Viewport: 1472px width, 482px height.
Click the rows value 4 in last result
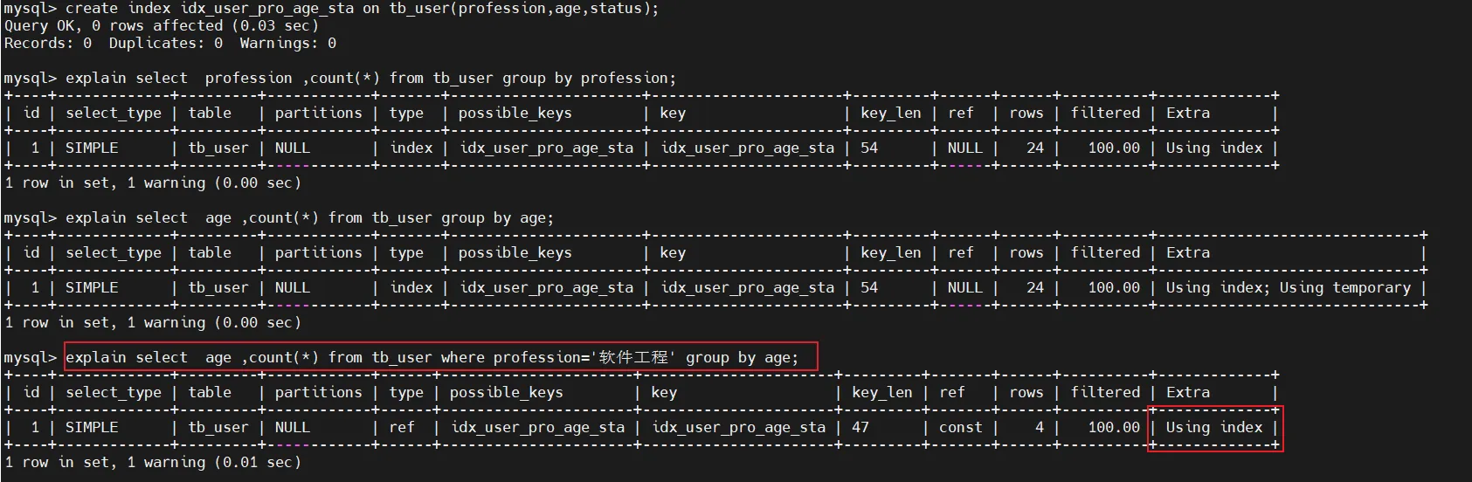[1039, 428]
